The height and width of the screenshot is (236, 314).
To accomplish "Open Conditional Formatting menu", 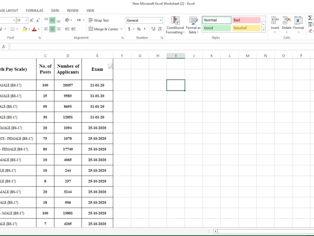I will 175,25.
